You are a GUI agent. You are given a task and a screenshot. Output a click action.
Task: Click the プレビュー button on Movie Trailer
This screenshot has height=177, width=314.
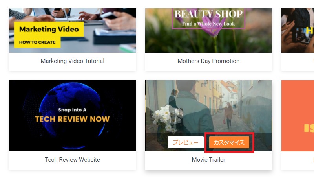click(186, 142)
